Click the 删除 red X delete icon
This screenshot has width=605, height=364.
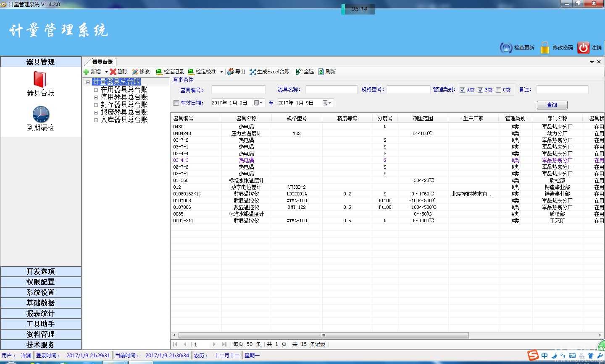tap(113, 72)
